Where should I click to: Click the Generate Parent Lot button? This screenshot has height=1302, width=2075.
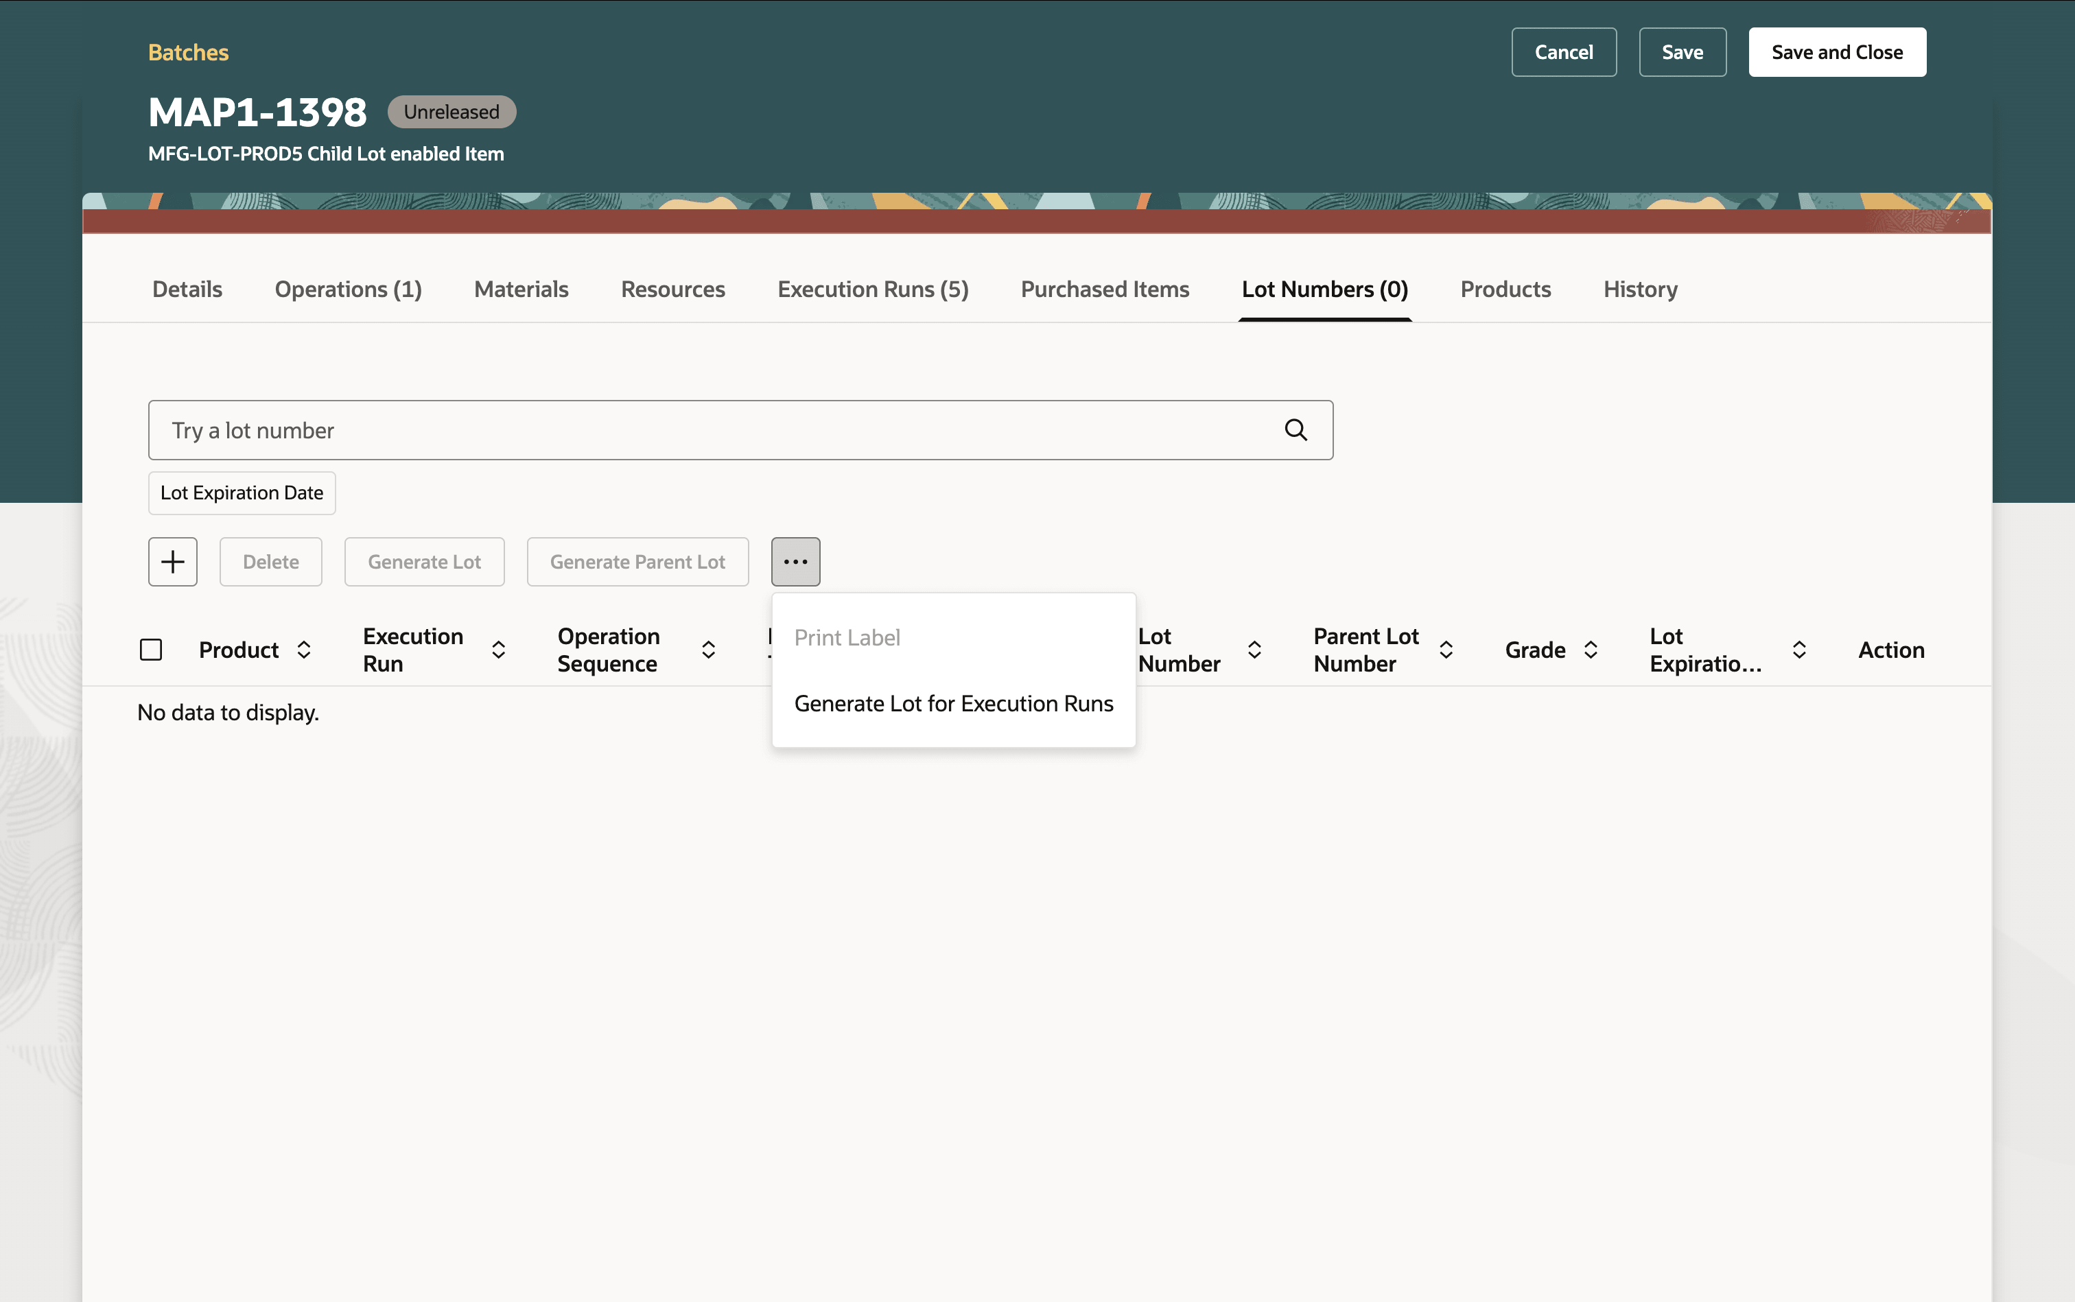(x=637, y=561)
